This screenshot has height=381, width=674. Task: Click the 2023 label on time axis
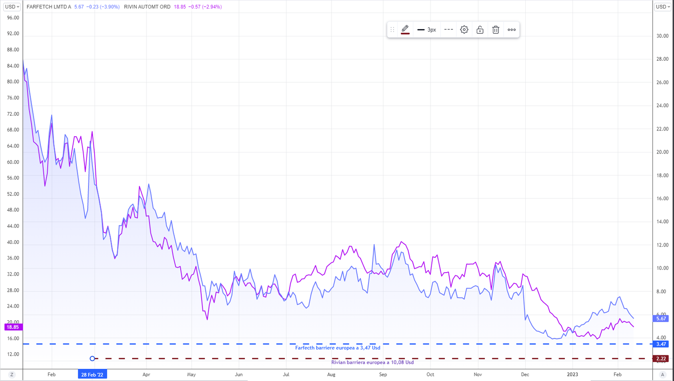point(572,374)
